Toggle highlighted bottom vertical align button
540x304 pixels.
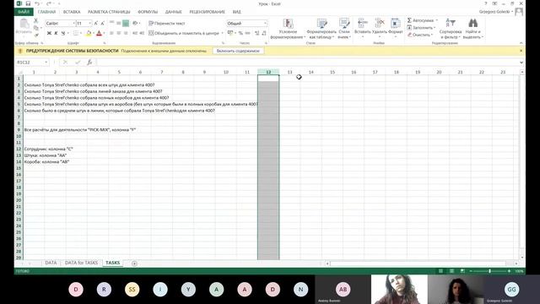pyautogui.click(x=126, y=23)
